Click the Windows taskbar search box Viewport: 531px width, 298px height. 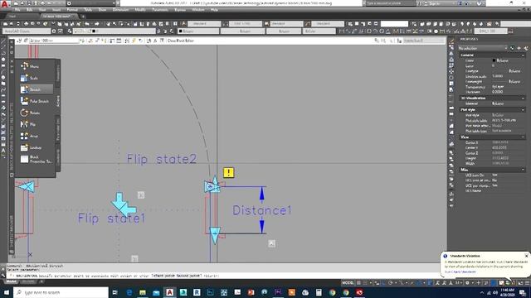coord(61,292)
